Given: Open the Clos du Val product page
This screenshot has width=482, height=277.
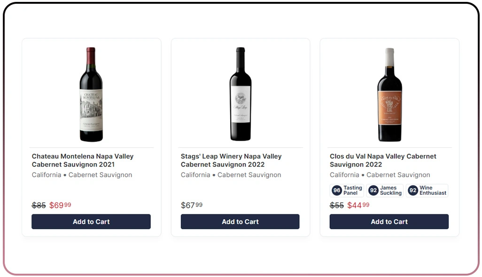Looking at the screenshot, I should point(382,160).
